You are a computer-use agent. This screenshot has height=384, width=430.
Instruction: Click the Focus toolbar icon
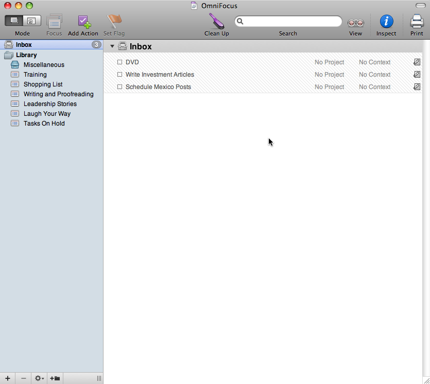[x=54, y=22]
